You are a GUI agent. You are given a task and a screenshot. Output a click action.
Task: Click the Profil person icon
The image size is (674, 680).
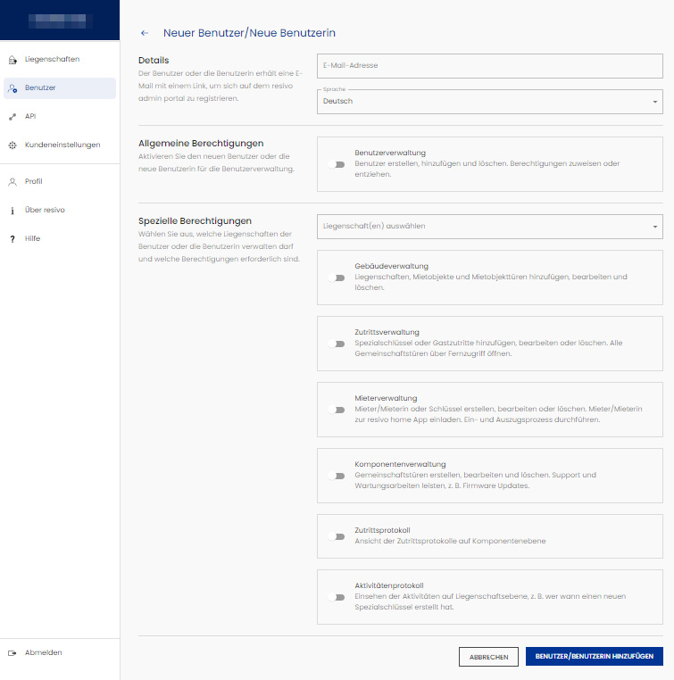12,182
